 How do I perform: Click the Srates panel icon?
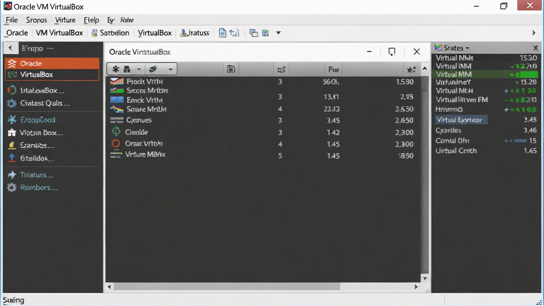(438, 47)
